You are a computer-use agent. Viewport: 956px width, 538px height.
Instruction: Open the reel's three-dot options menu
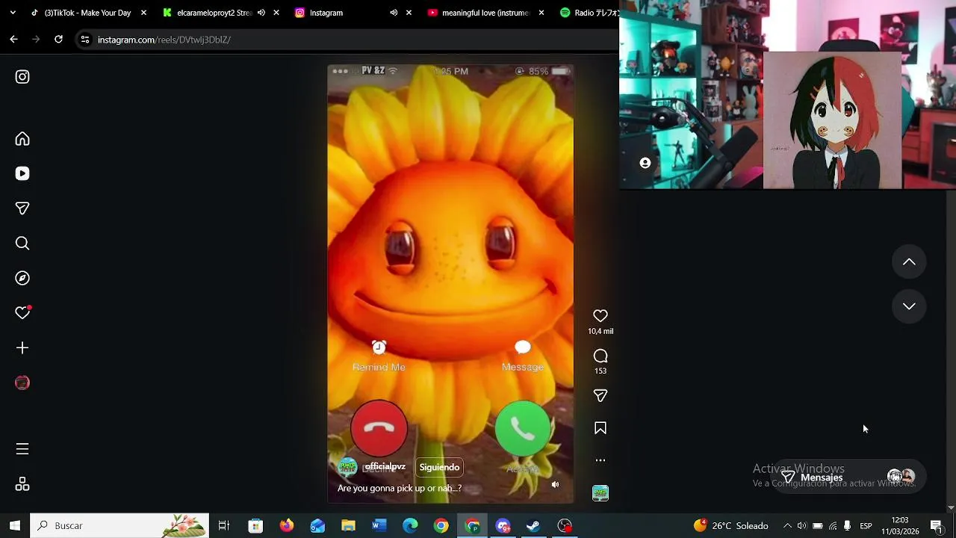(600, 460)
